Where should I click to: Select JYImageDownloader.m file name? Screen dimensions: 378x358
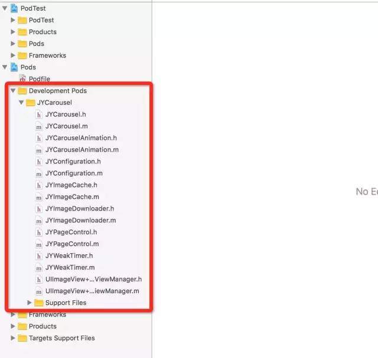click(80, 221)
